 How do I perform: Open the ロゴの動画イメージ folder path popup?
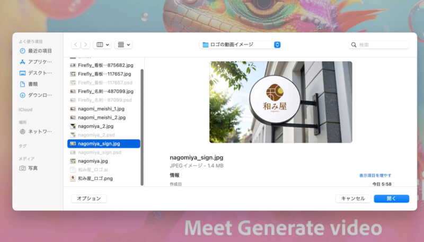[x=240, y=44]
